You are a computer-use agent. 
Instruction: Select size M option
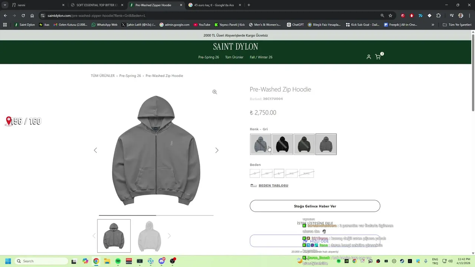[267, 173]
